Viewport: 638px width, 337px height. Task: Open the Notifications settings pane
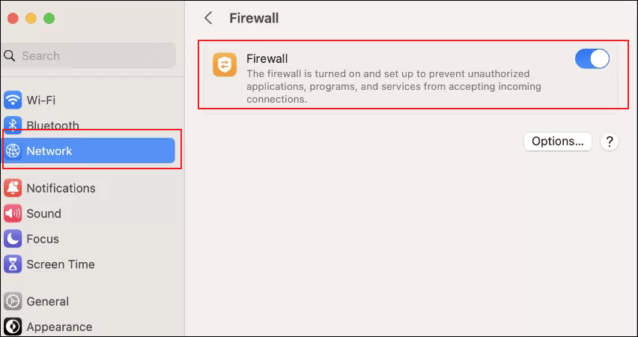[x=61, y=188]
